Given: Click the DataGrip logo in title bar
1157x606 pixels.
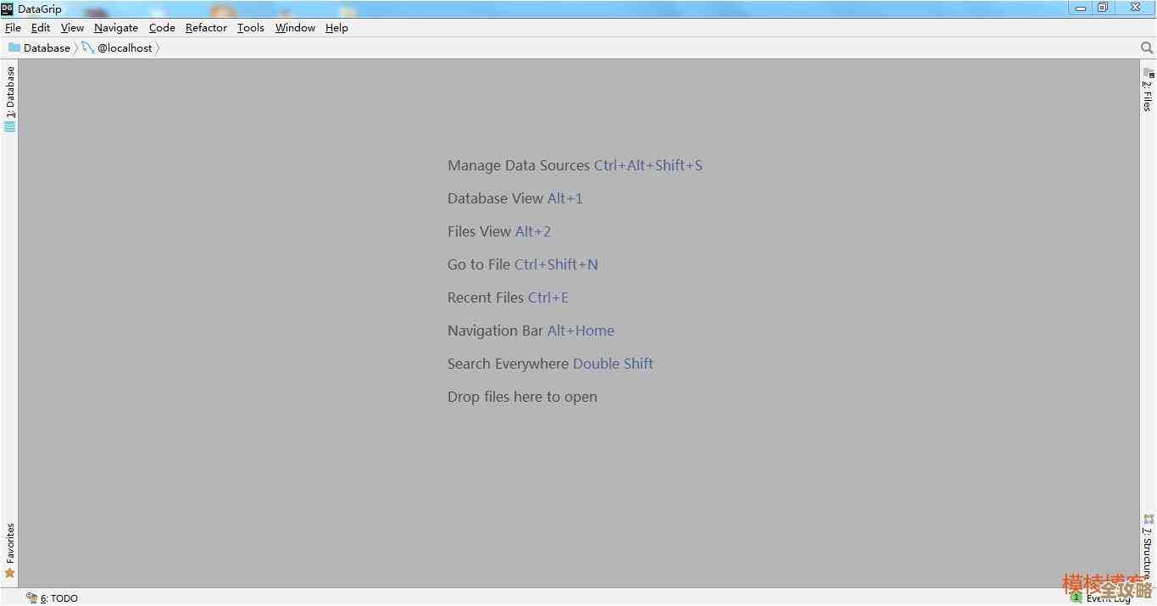Looking at the screenshot, I should point(8,8).
